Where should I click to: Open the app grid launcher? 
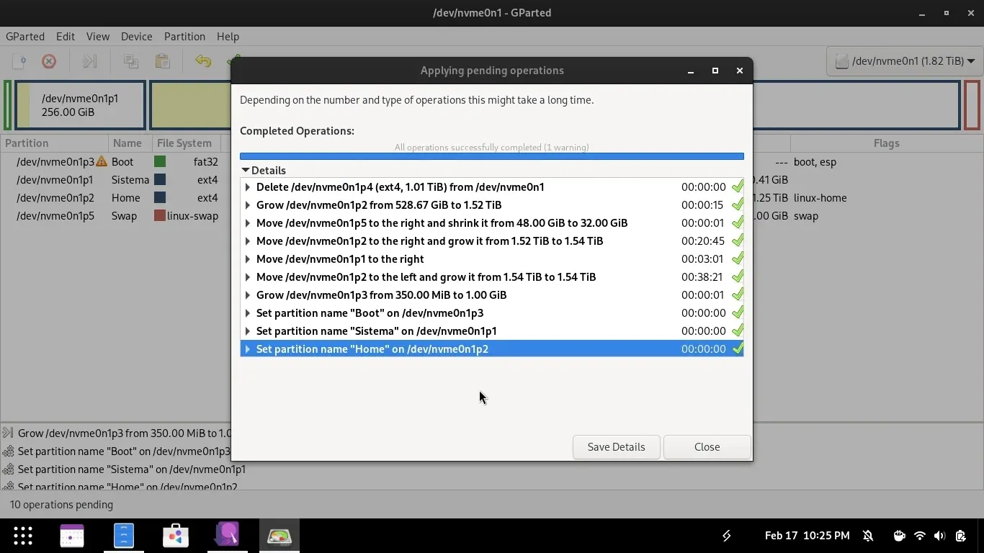[x=23, y=536]
